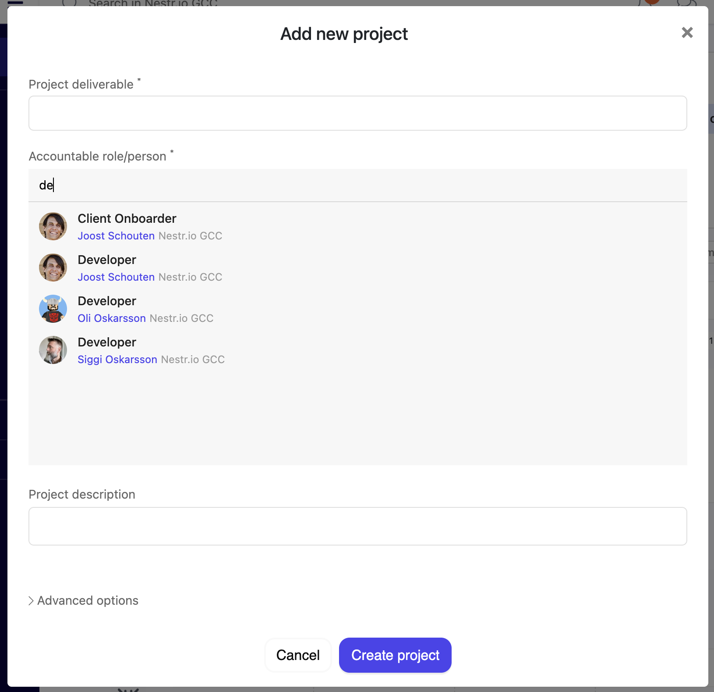Click the Cancel button
The height and width of the screenshot is (692, 714).
point(297,655)
